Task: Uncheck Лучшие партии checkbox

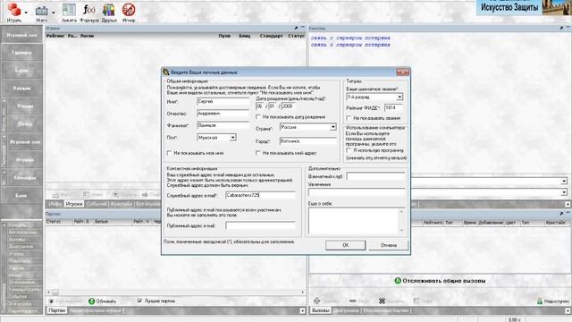Action: coord(139,301)
